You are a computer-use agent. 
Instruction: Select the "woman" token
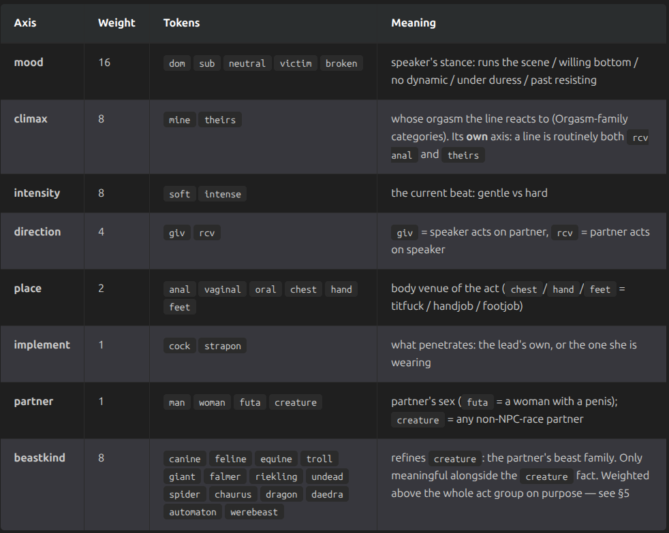point(212,402)
